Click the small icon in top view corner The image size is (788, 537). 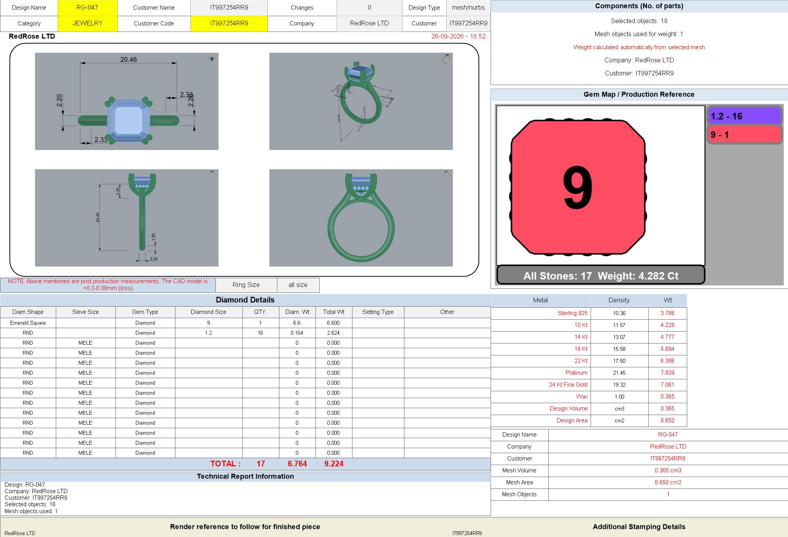point(212,59)
